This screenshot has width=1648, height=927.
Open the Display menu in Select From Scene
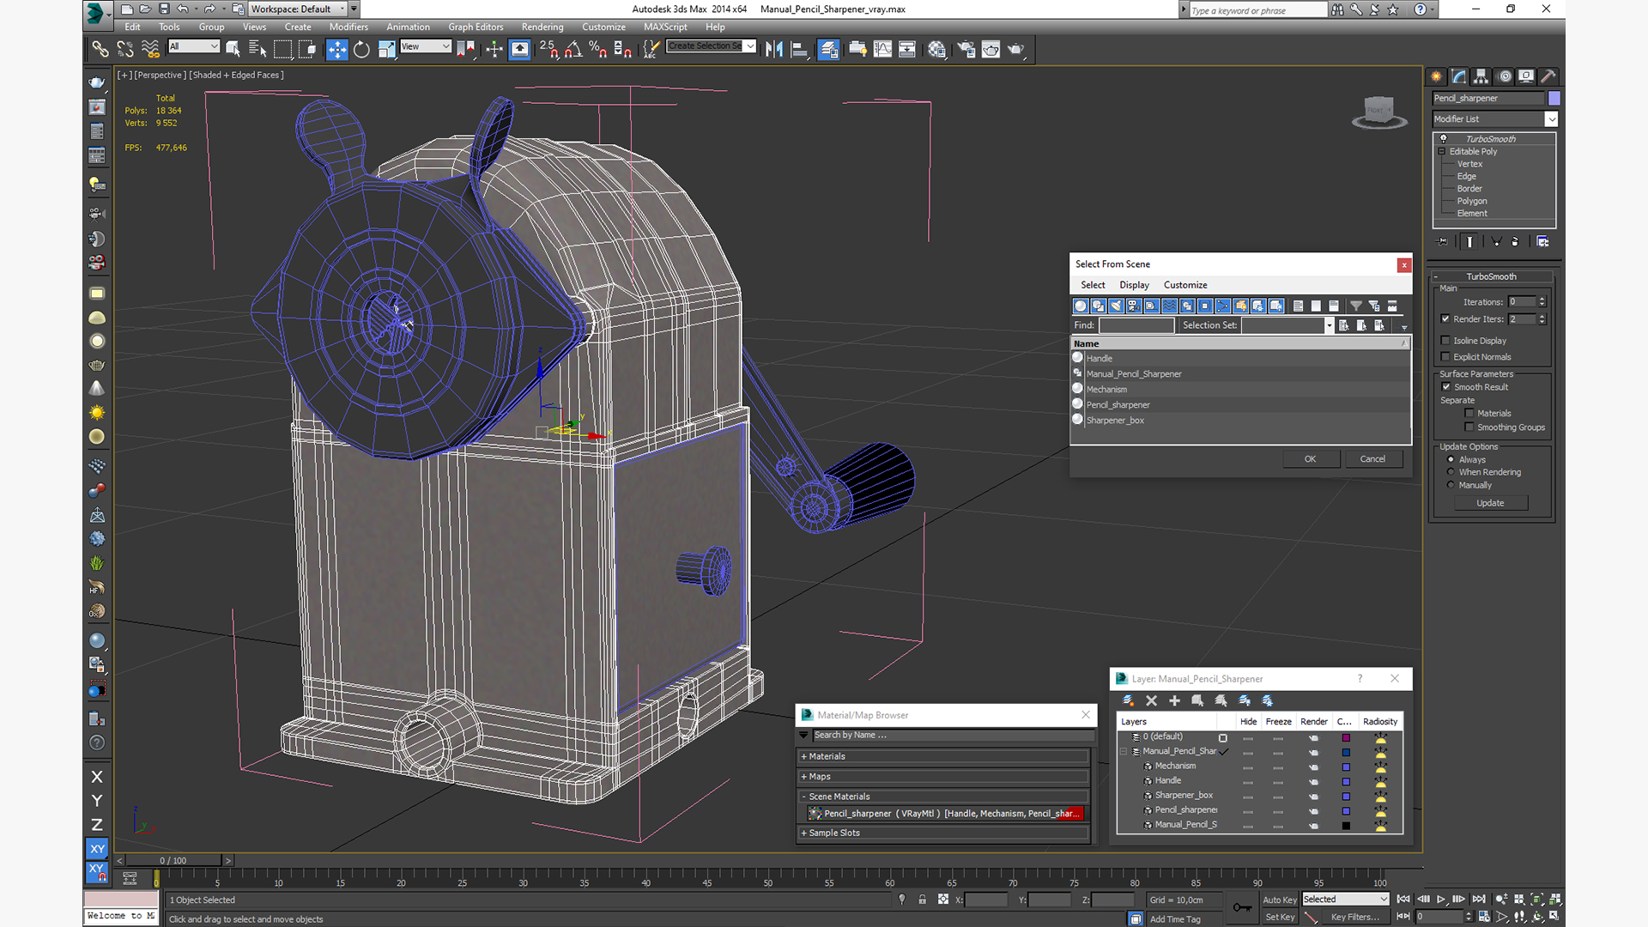click(x=1133, y=285)
